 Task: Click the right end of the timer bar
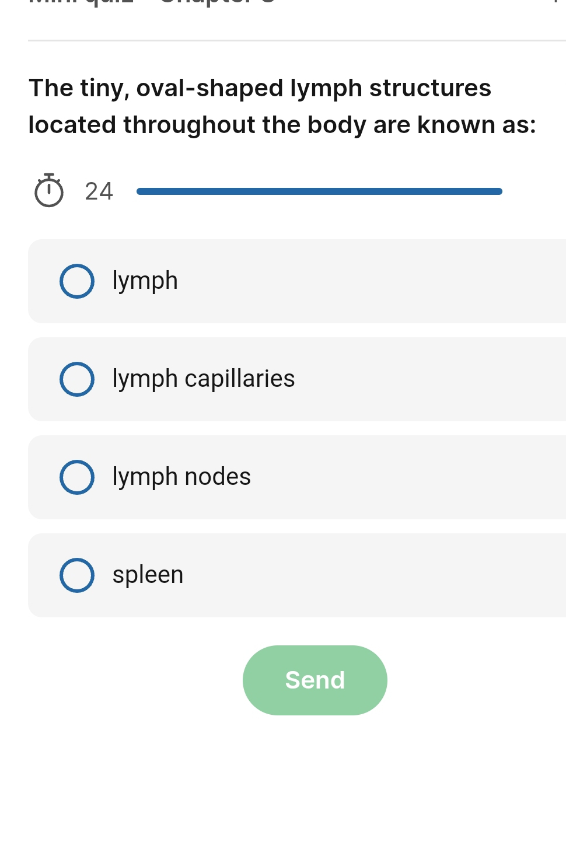499,191
